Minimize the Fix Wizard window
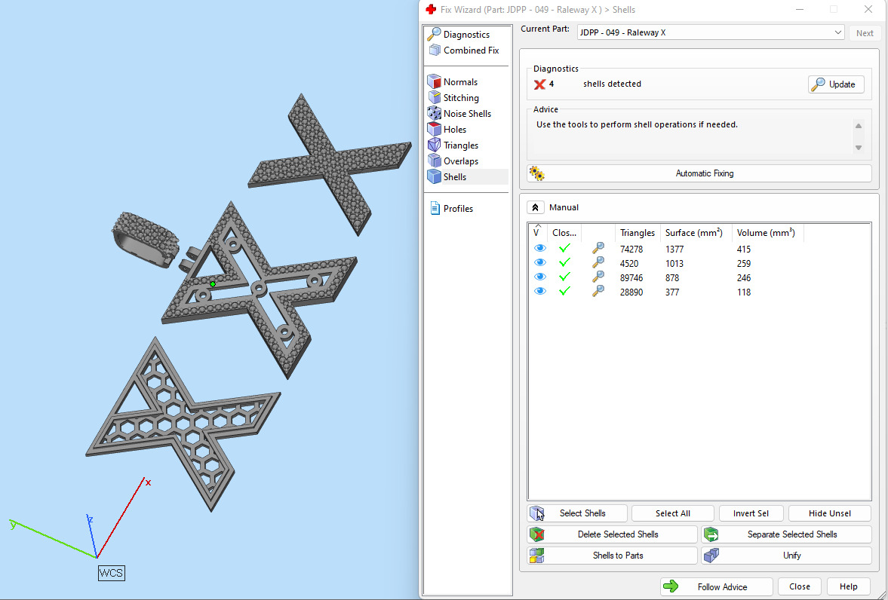The image size is (888, 600). [800, 10]
